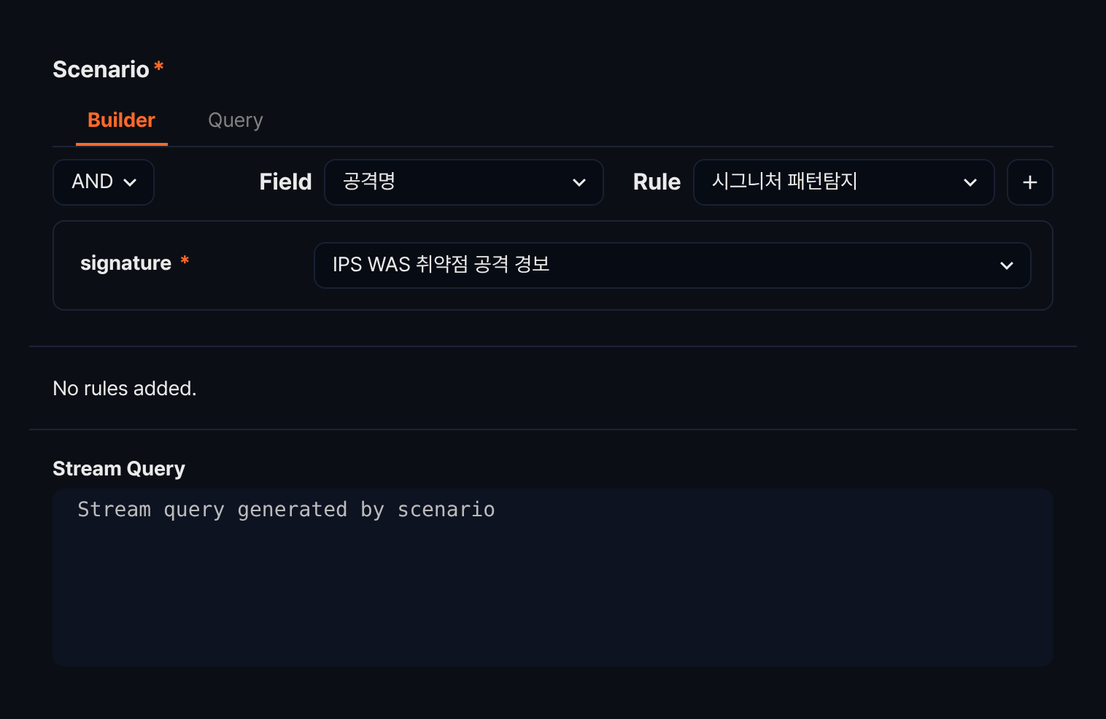Screen dimensions: 1106x719
Task: Click the plus icon to add rule
Action: click(1029, 182)
